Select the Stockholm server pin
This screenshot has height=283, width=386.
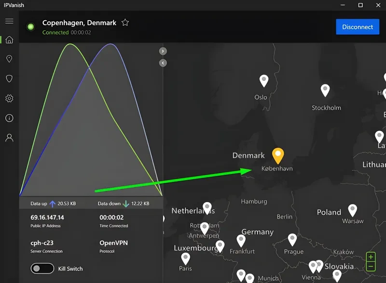[x=326, y=90]
